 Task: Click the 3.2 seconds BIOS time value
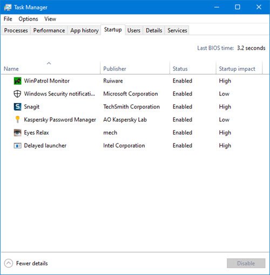coord(251,48)
